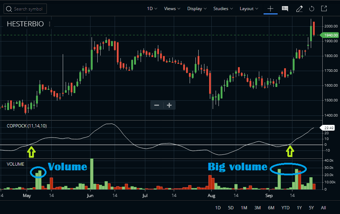Select the 1Y time range
This screenshot has height=214, width=340.
[299, 208]
